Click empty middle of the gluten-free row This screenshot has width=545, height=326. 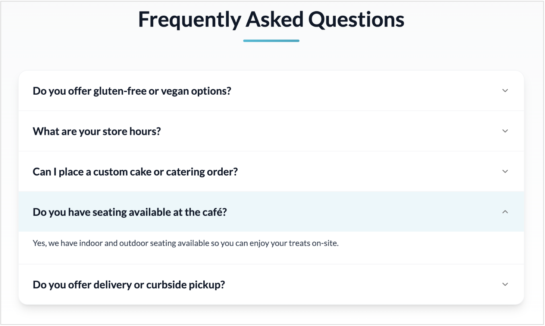354,91
